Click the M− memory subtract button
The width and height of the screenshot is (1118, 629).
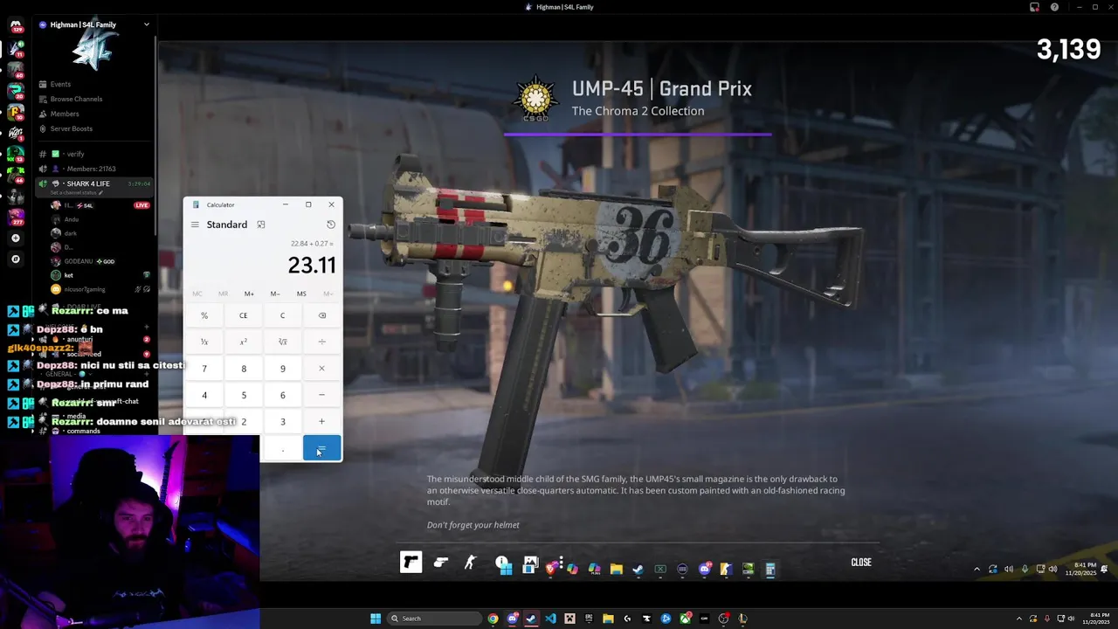(275, 294)
